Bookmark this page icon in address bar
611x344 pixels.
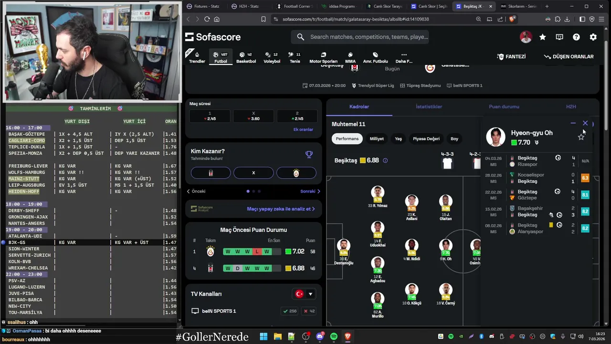point(263,19)
